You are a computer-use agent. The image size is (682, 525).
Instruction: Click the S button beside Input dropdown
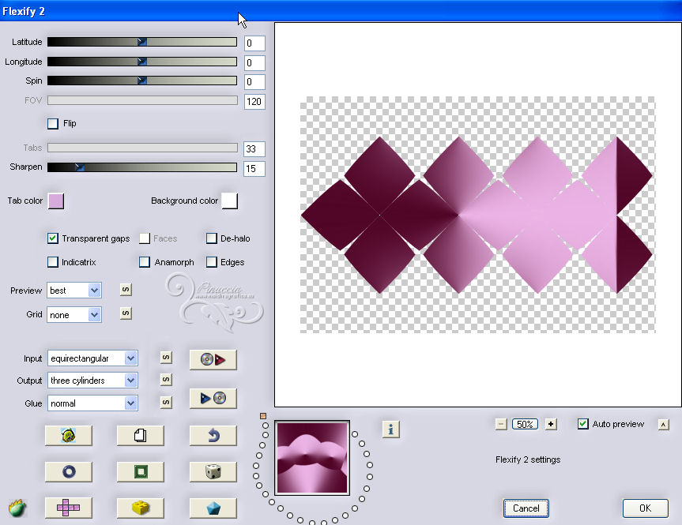[x=166, y=358]
